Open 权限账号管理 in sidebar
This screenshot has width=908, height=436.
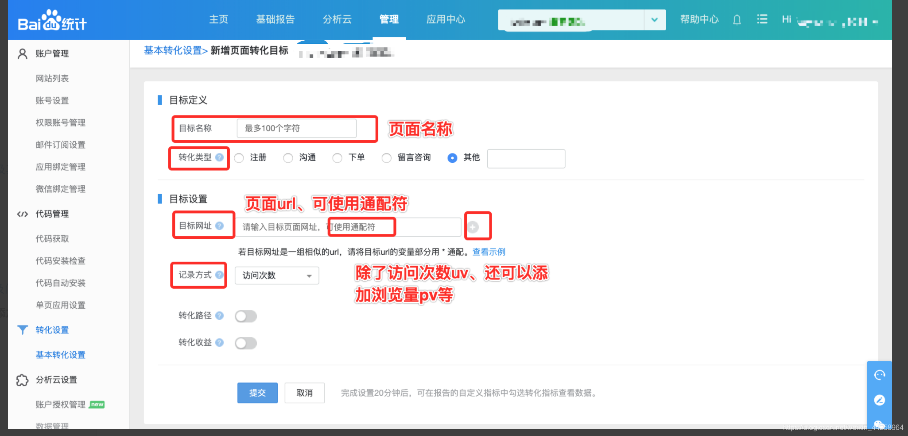[61, 123]
